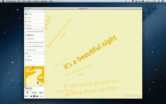Click the volume icon in menu bar
Image resolution: width=166 pixels, height=104 pixels.
(x=136, y=1)
